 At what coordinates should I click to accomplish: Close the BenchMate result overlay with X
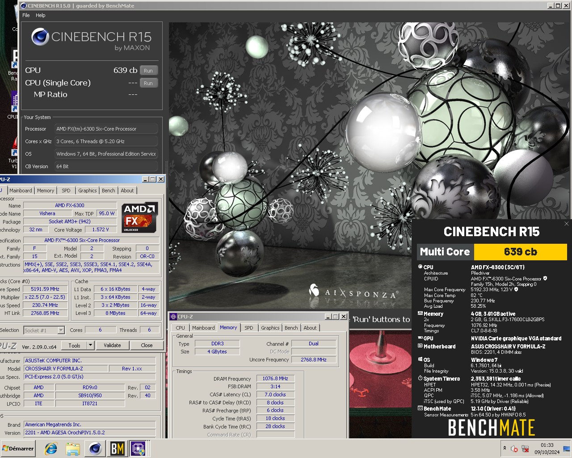(567, 224)
